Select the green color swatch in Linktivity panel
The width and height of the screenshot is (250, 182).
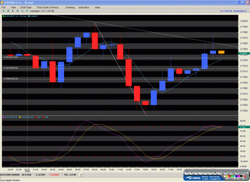232,176
